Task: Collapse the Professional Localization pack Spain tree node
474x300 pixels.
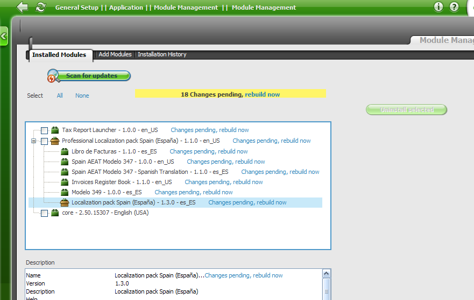Action: (x=34, y=141)
